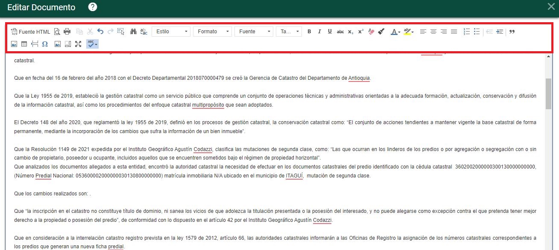Open the Fuente font dropdown
Viewport: 559px width, 250px height.
click(x=254, y=32)
